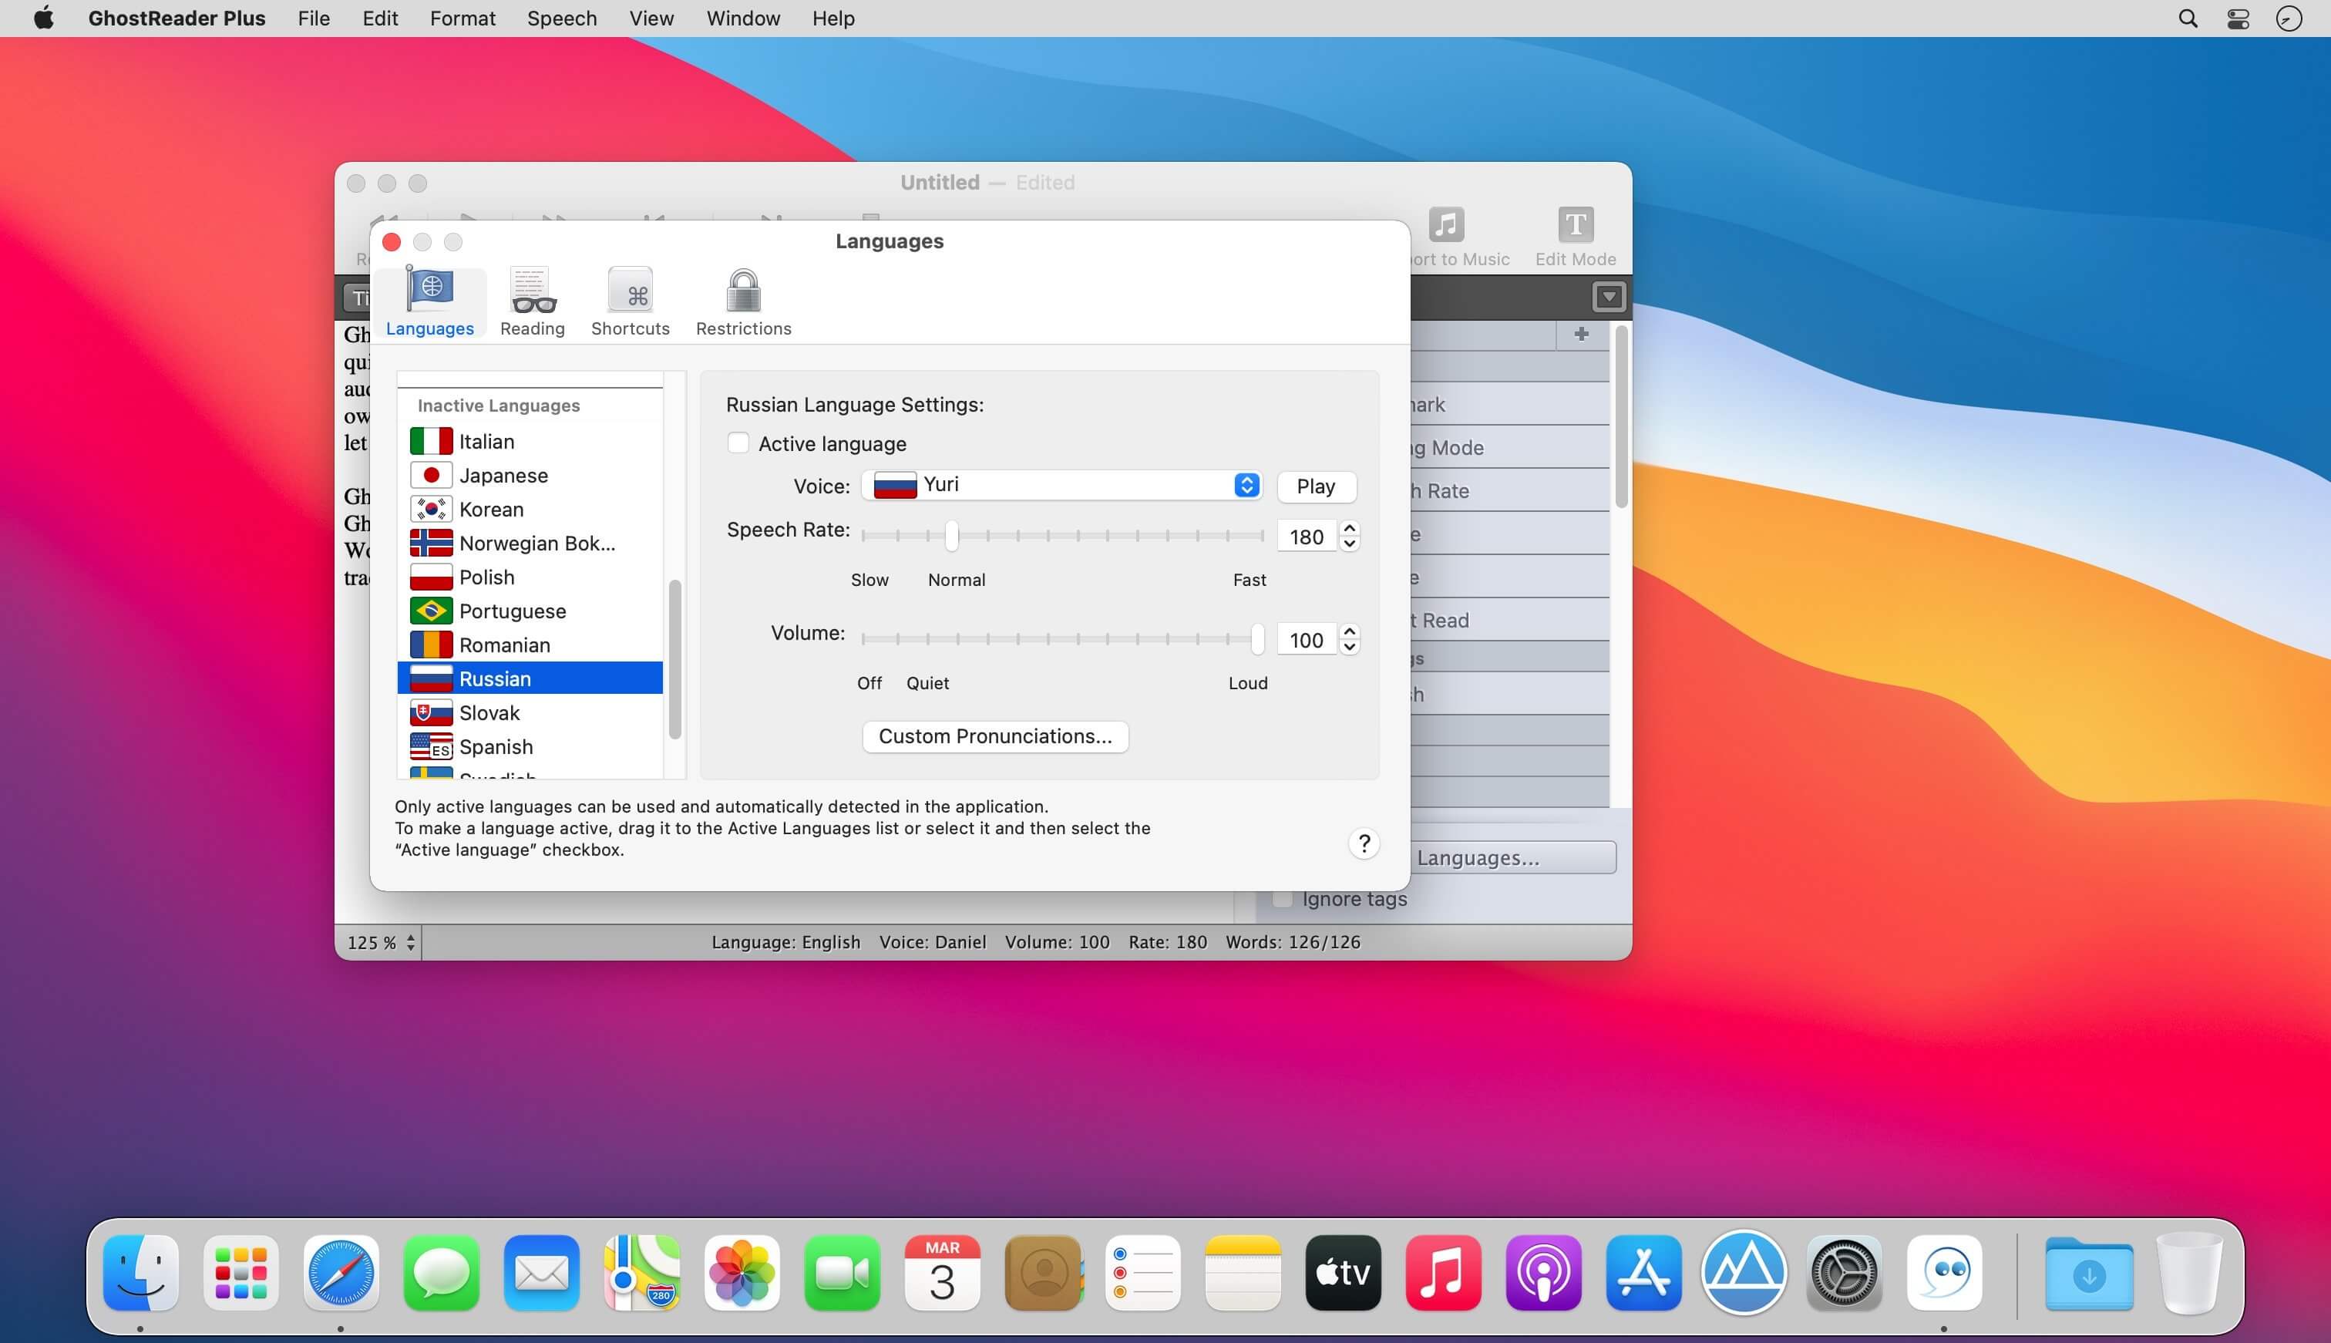Select Slovak in the language list
The height and width of the screenshot is (1343, 2331).
[530, 713]
